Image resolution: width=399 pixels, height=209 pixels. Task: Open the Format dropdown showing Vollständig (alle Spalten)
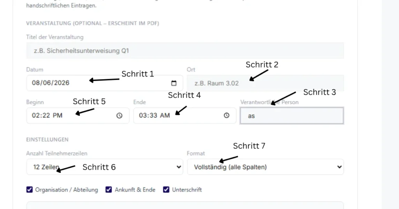tap(265, 167)
